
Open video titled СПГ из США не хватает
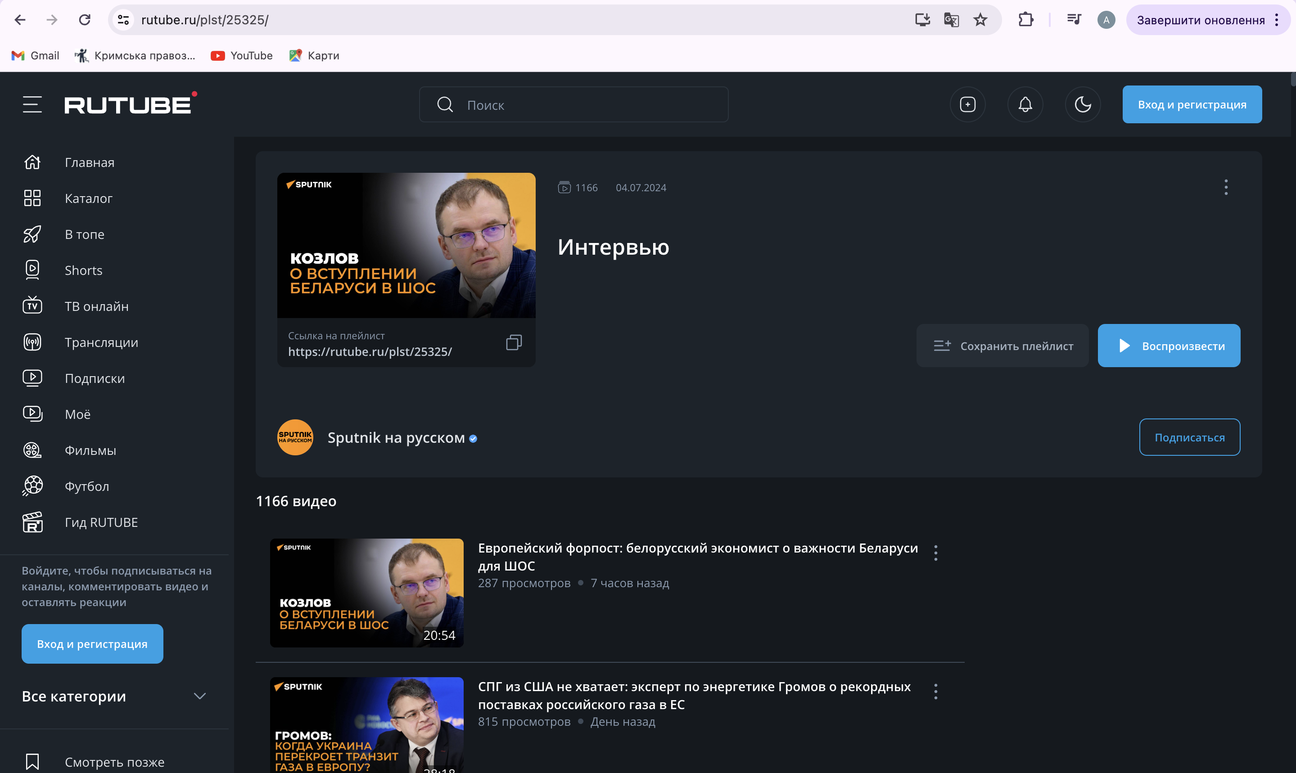(694, 696)
